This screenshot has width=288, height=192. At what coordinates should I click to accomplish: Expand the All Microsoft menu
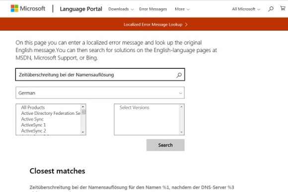pos(246,9)
